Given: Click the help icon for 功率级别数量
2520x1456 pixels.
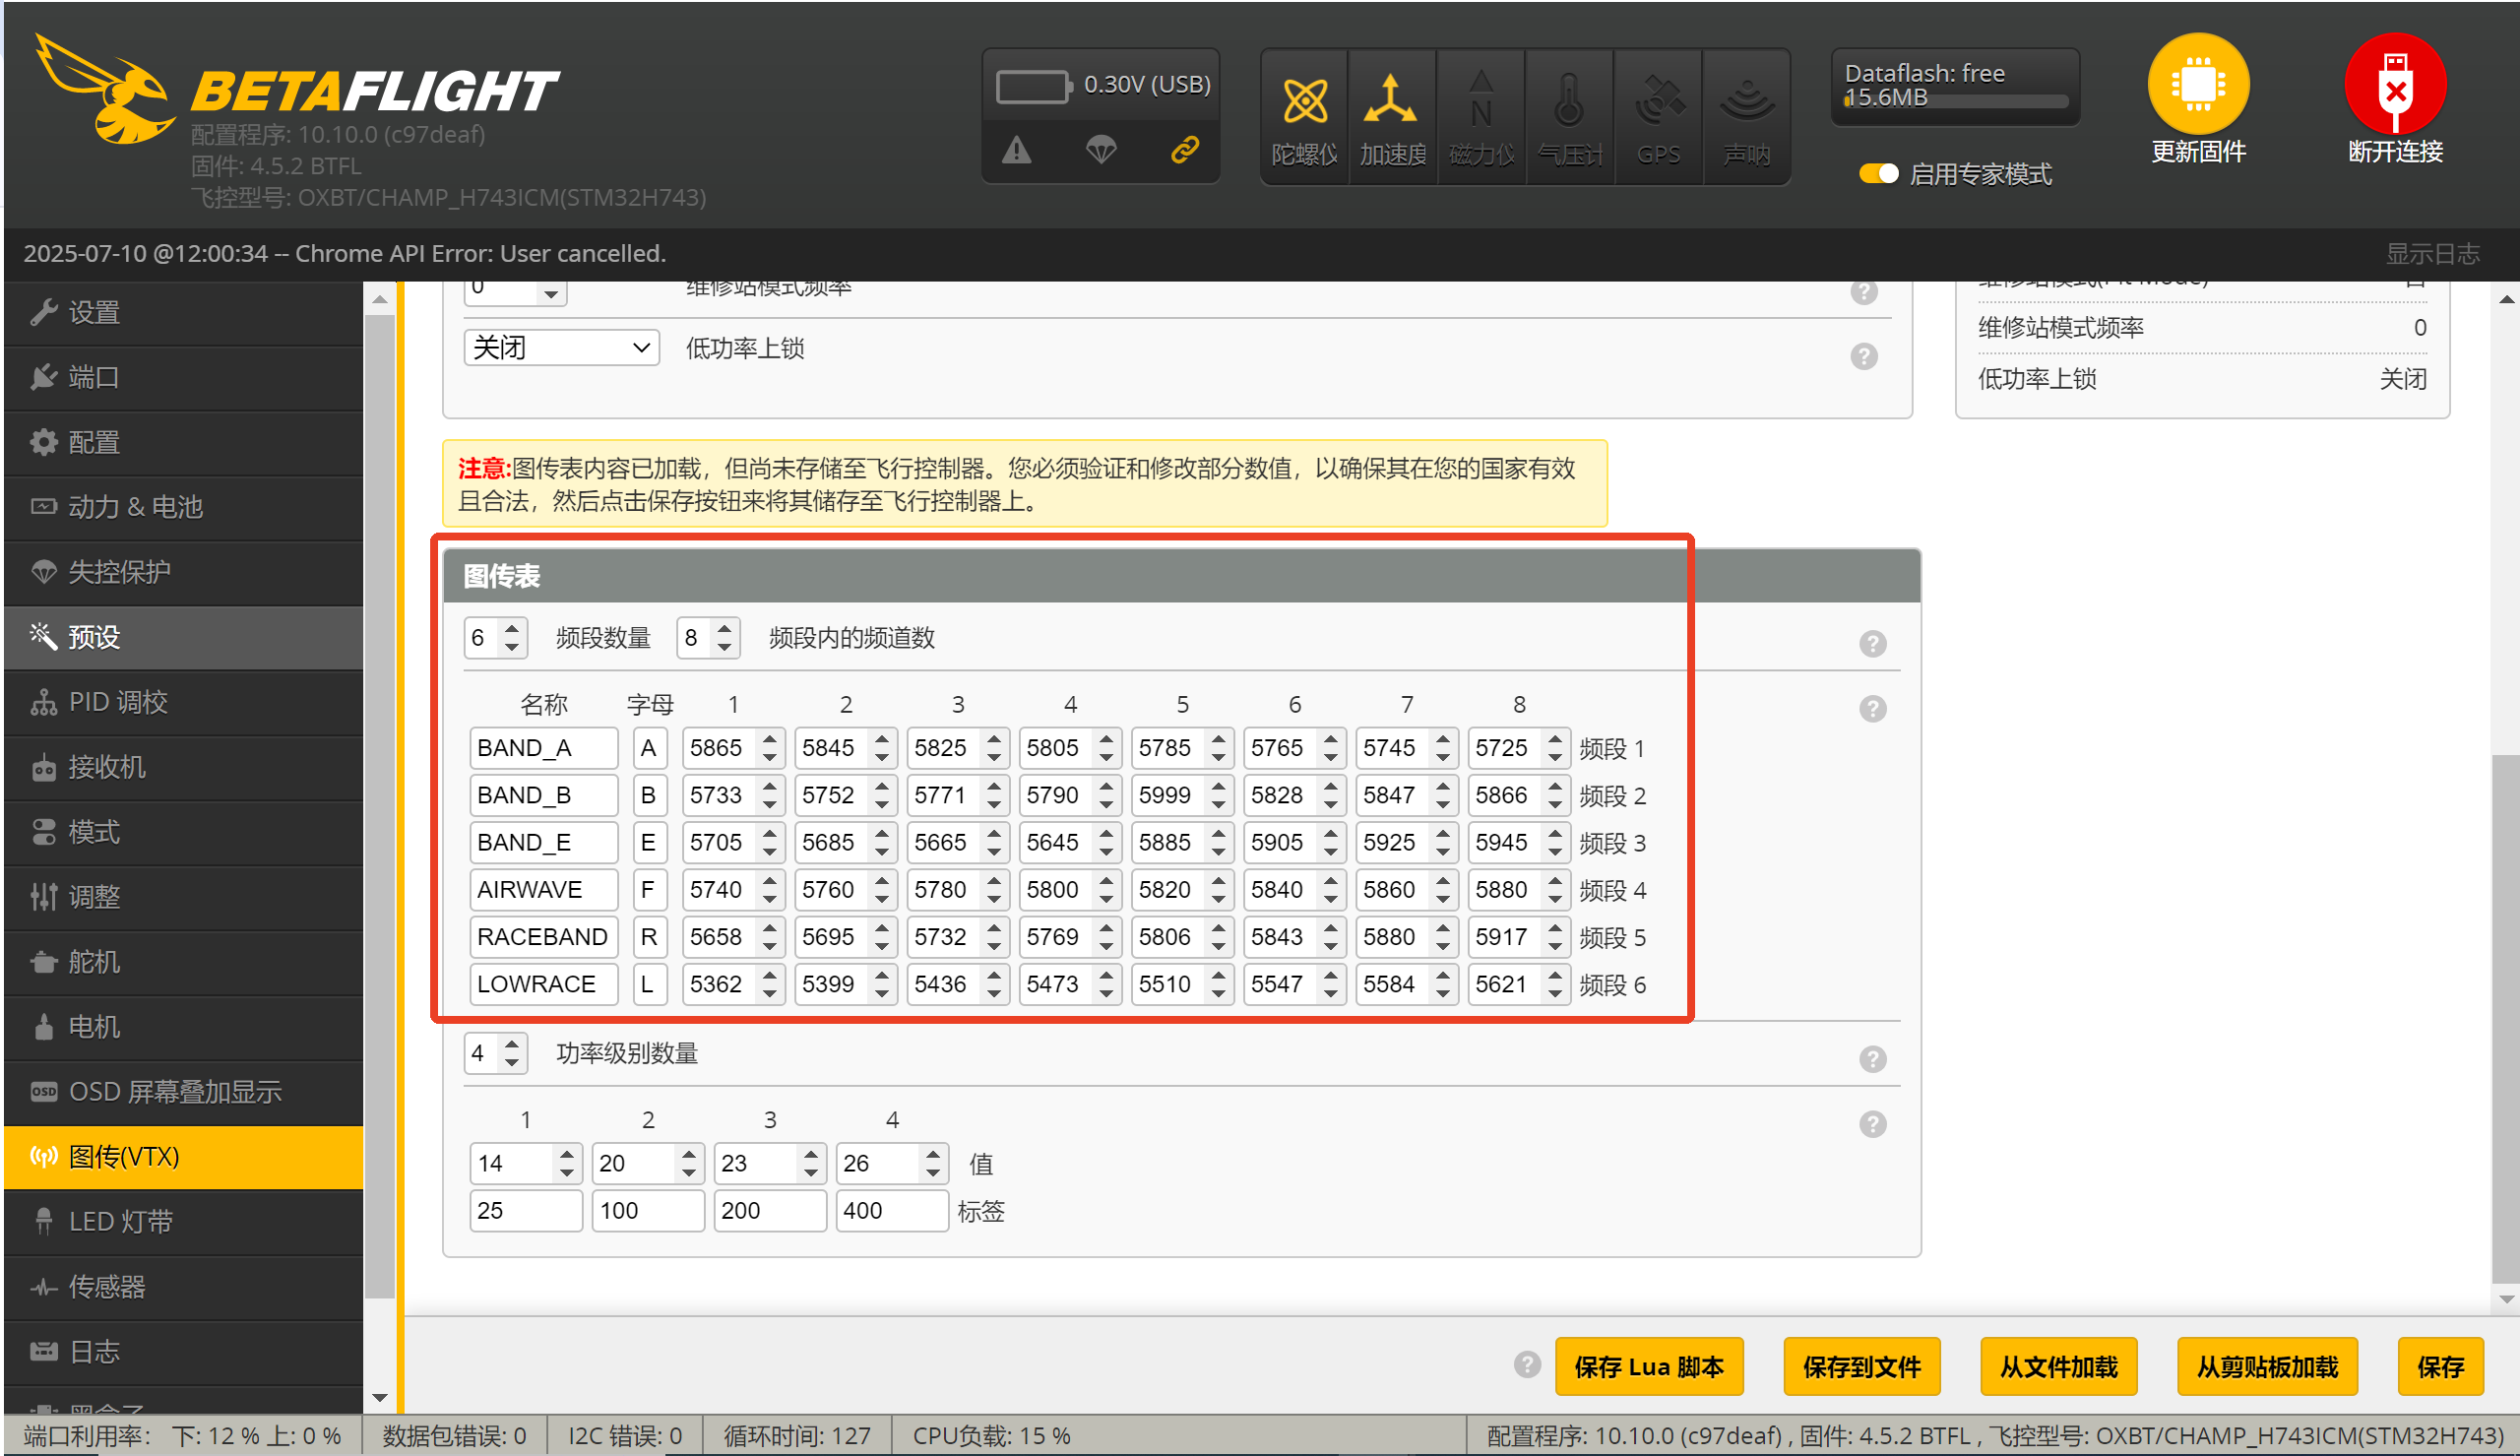Looking at the screenshot, I should (1872, 1058).
